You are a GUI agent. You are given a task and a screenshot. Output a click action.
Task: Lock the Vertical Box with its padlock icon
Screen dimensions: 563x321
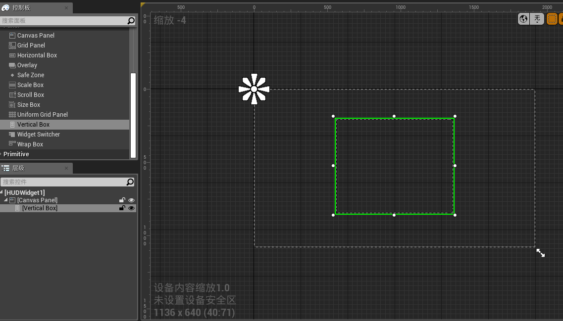point(122,208)
